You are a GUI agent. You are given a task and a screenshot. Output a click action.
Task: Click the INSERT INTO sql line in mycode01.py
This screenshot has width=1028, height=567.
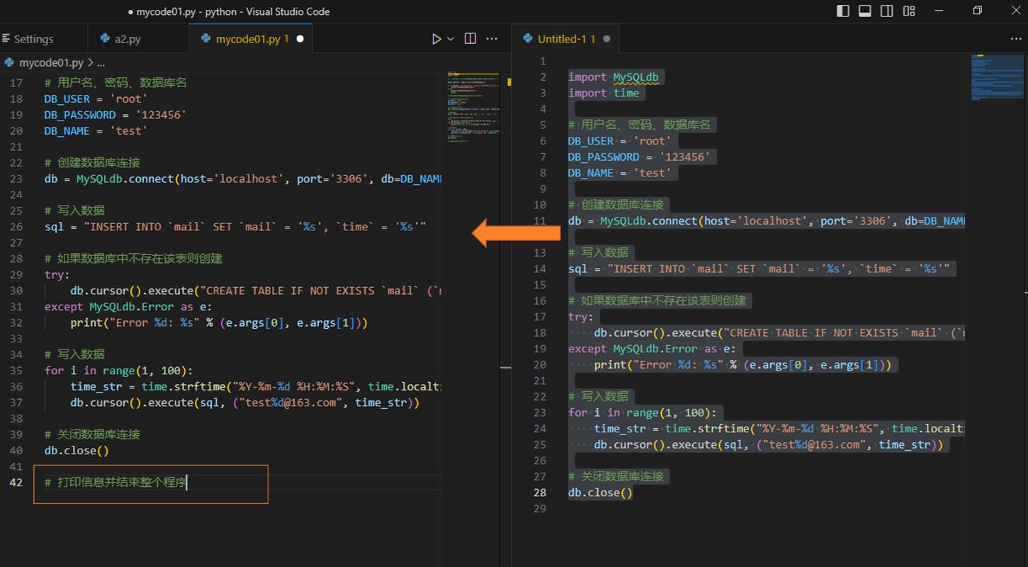(x=235, y=227)
